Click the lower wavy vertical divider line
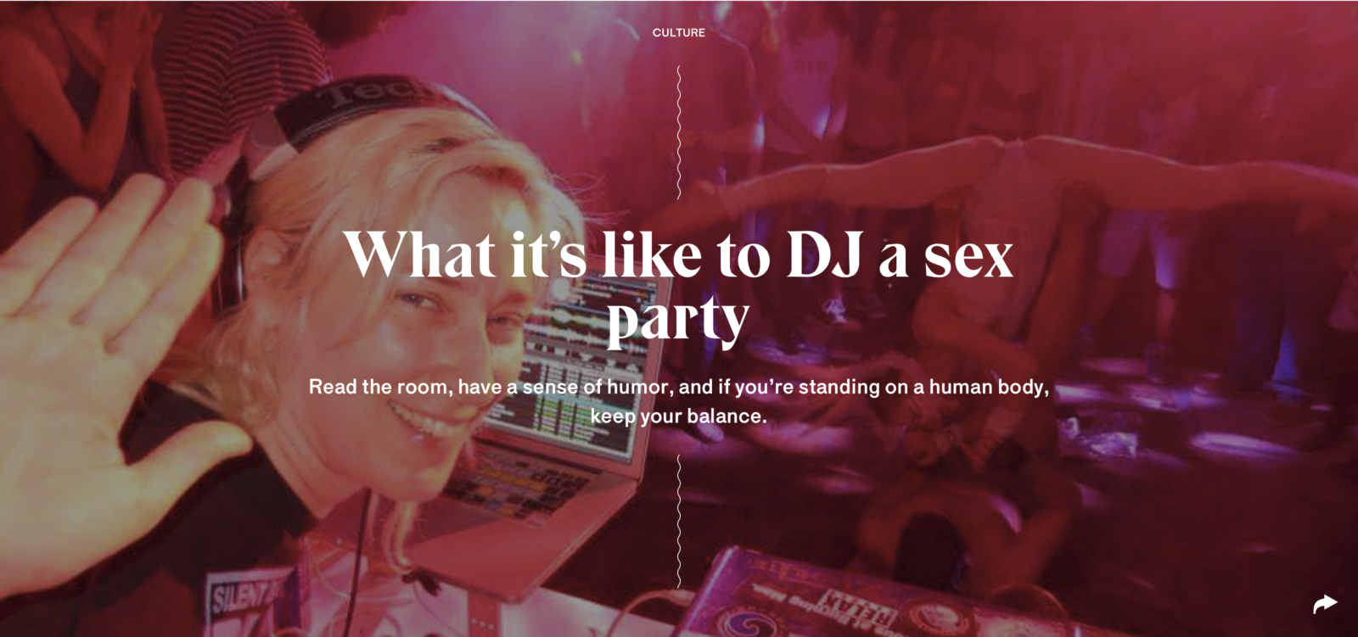1358x637 pixels. [x=679, y=520]
